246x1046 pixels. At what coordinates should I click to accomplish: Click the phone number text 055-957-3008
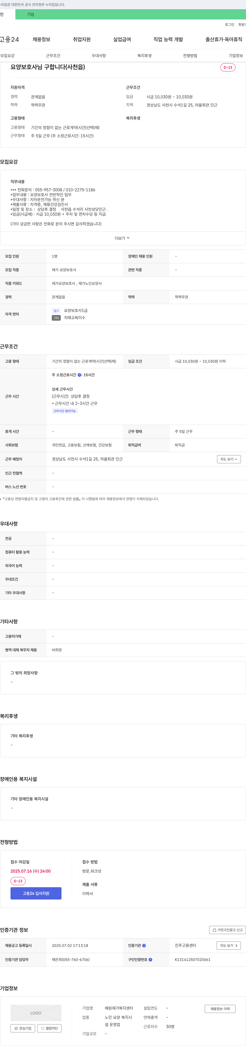coord(49,190)
